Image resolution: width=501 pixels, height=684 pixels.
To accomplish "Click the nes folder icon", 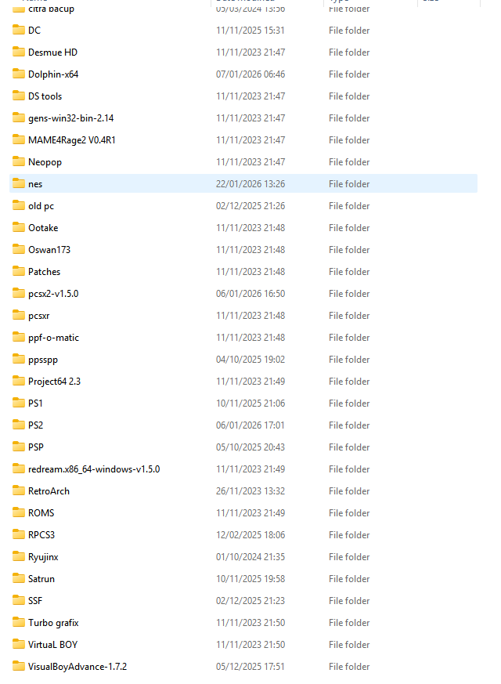I will [19, 183].
